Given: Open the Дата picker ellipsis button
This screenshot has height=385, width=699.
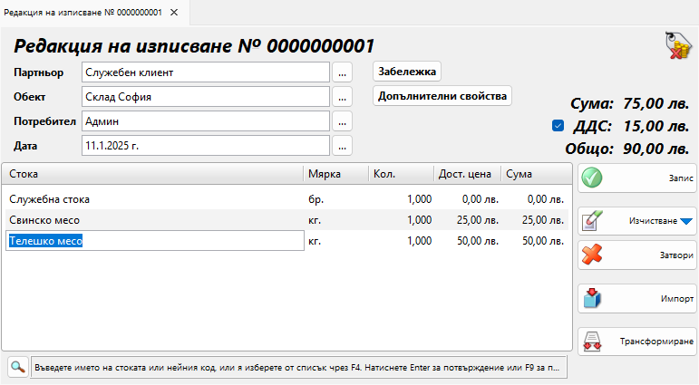Looking at the screenshot, I should point(342,145).
